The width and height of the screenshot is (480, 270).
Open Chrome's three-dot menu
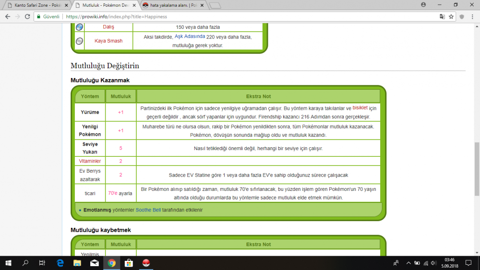point(472,16)
